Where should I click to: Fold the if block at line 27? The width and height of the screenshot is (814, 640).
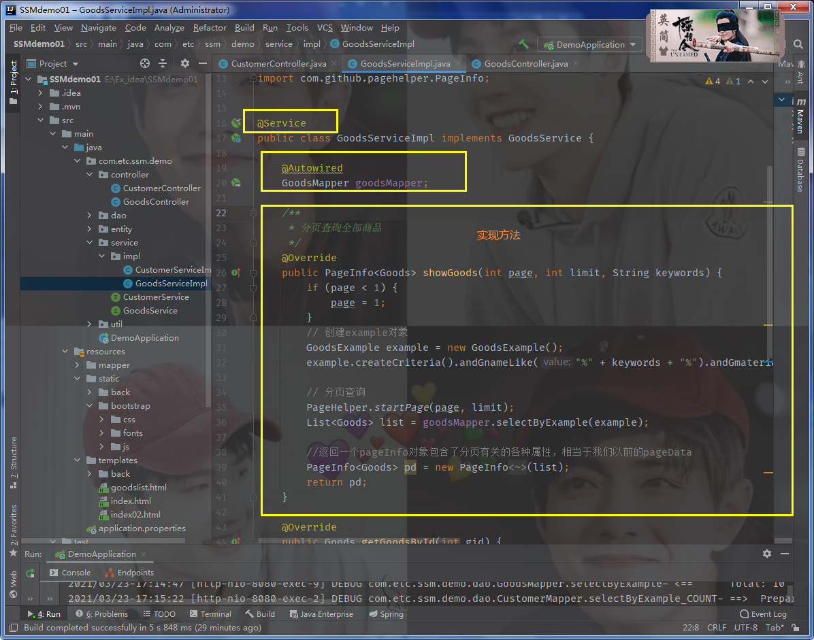coord(253,288)
